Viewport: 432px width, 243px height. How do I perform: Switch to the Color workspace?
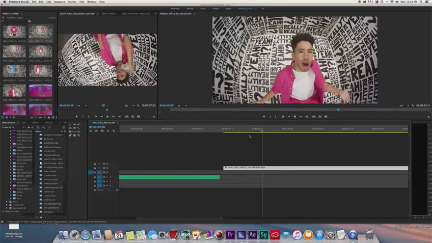tap(203, 8)
